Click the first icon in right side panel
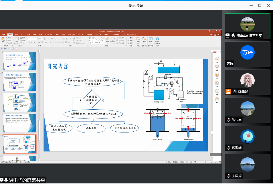Viewport: 273px width, 184px height. coord(217,59)
